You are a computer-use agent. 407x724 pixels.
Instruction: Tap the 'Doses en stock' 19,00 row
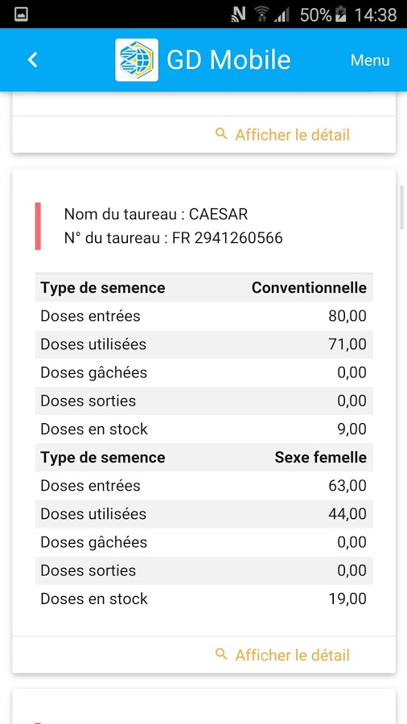[x=204, y=599]
